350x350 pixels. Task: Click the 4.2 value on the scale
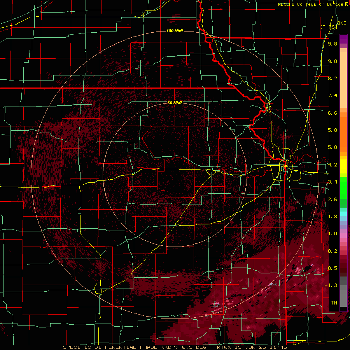[332, 165]
